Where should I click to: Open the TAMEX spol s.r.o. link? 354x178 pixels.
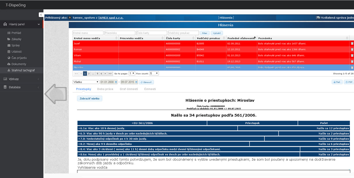point(111,18)
